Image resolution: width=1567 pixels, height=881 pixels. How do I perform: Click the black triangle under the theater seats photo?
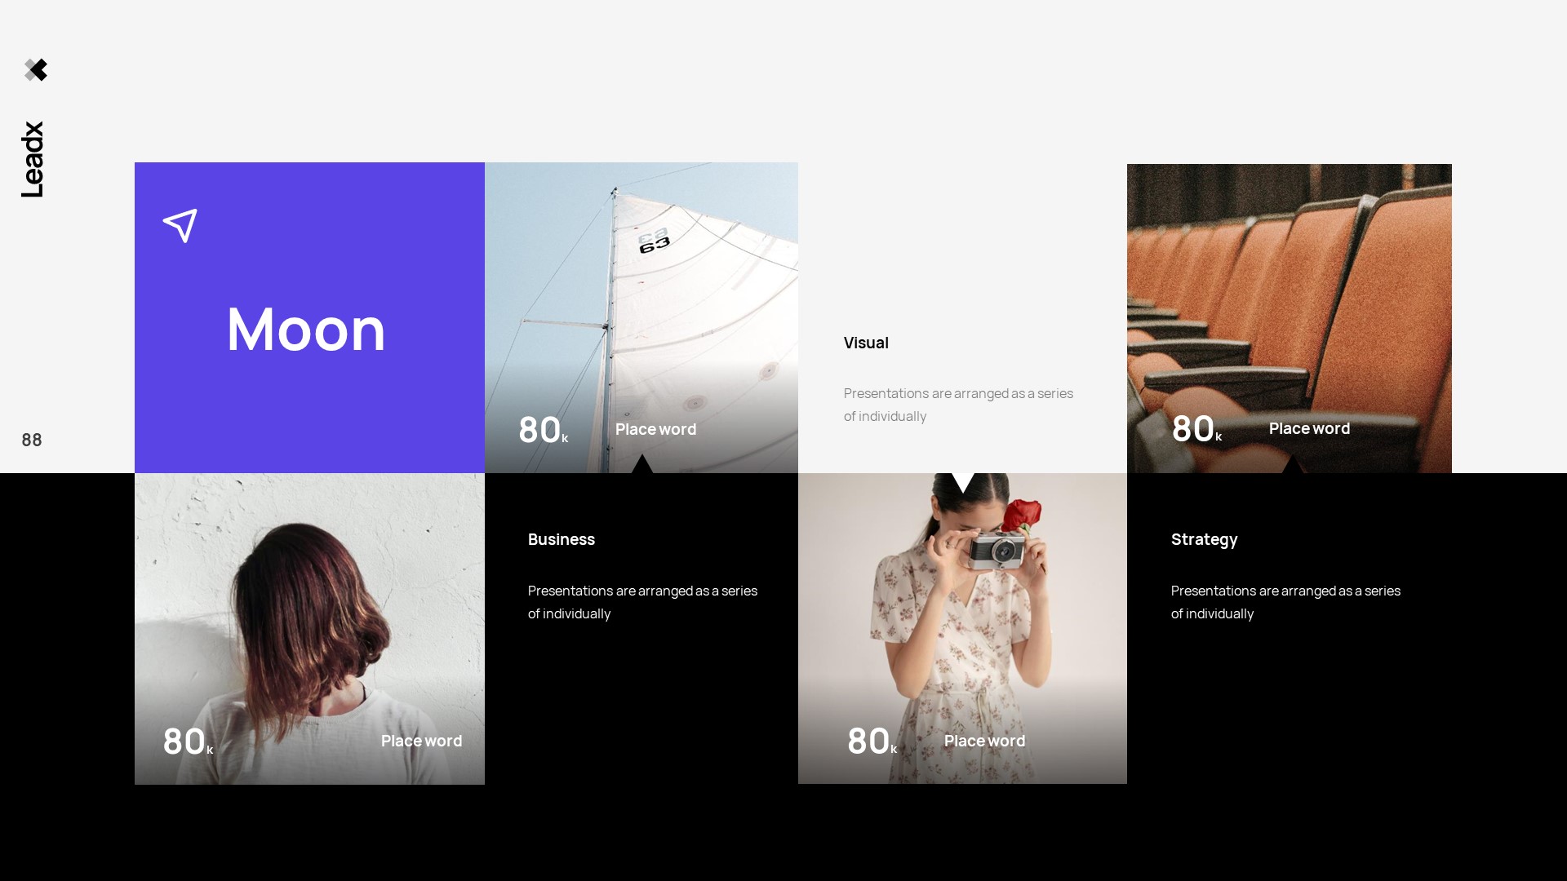click(1292, 466)
